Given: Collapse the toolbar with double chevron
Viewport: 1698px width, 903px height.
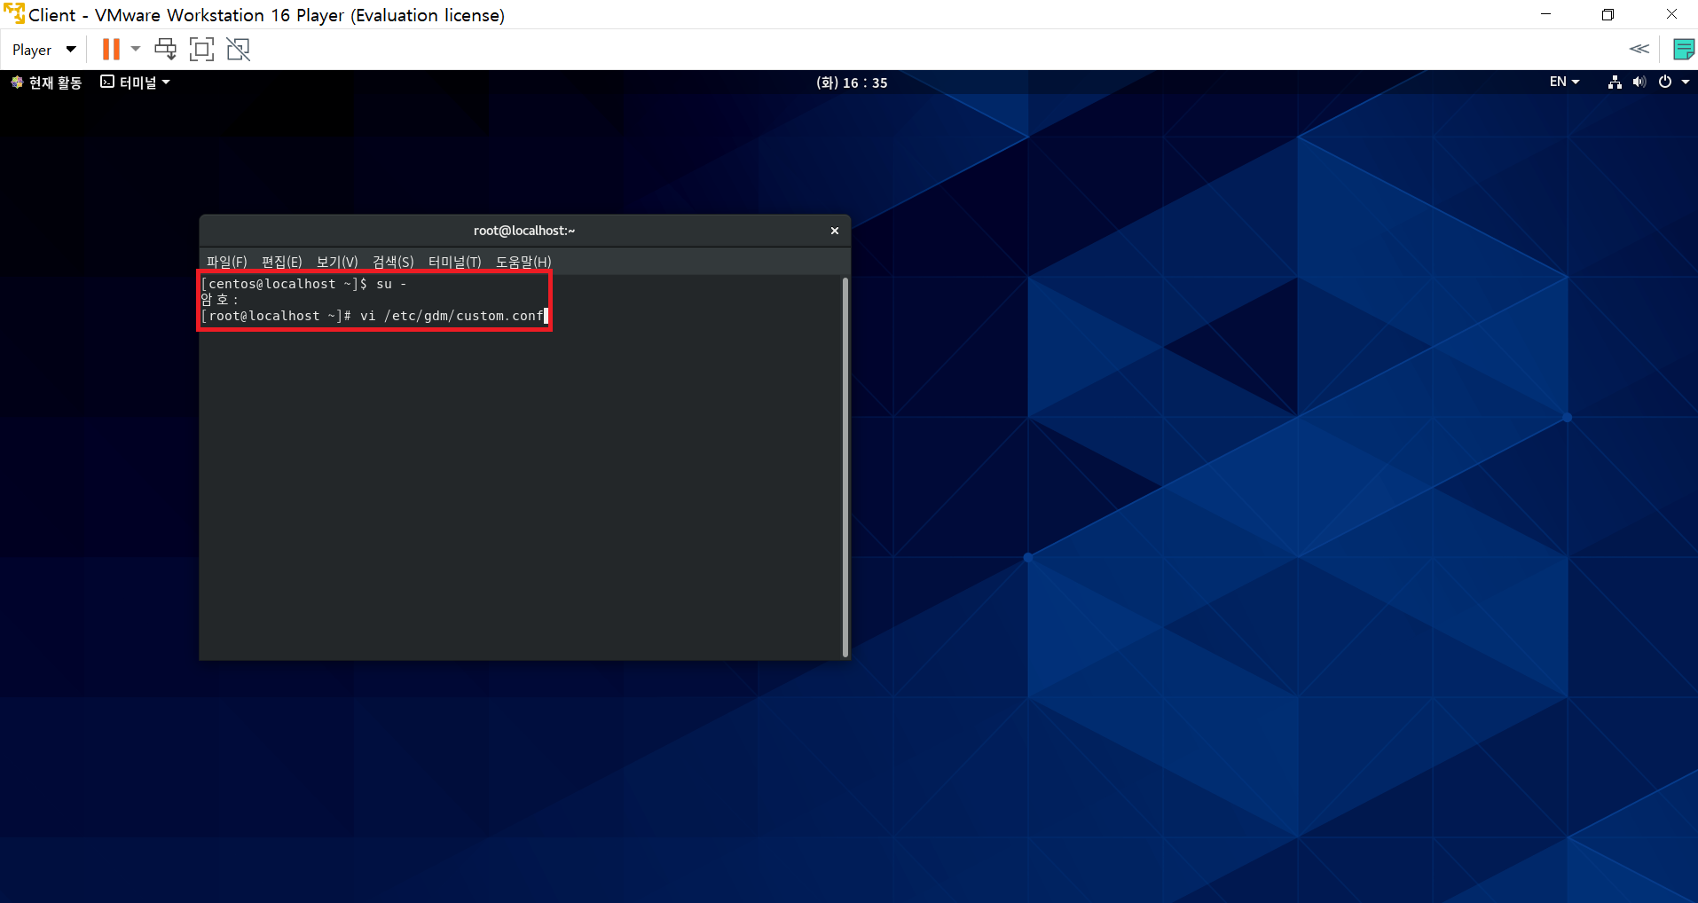Looking at the screenshot, I should 1639,49.
